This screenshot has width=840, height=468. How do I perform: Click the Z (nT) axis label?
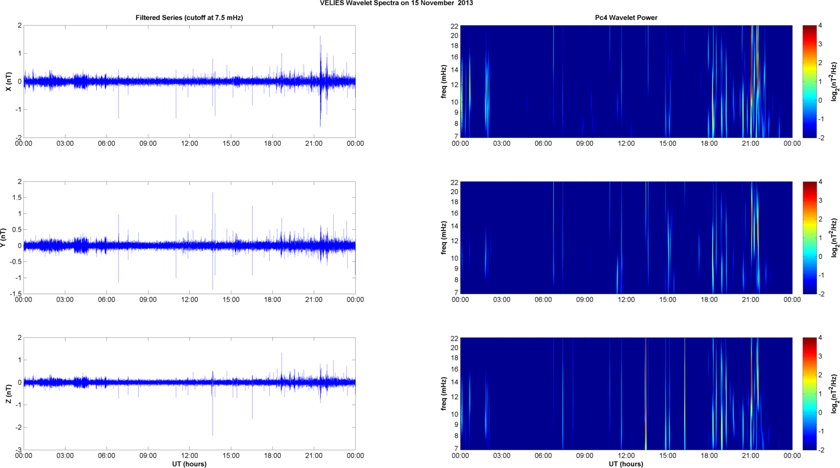(8, 394)
